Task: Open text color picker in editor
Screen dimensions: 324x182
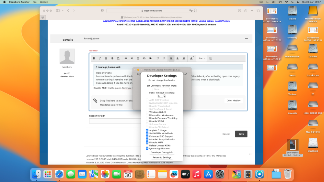Action: point(191,58)
